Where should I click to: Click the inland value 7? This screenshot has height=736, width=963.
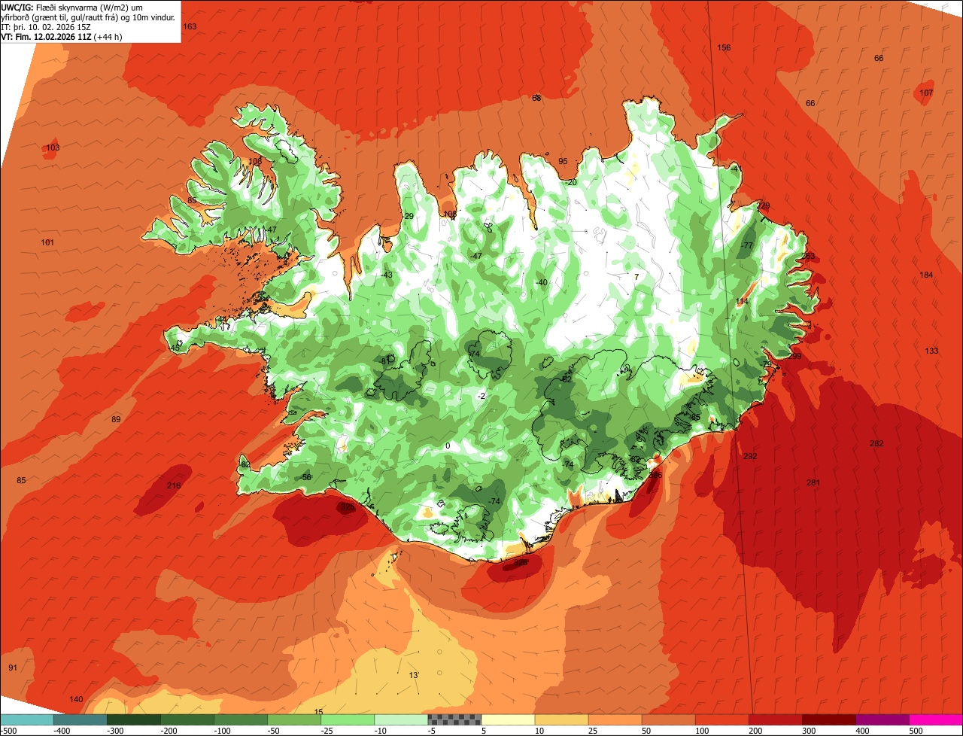pyautogui.click(x=636, y=277)
